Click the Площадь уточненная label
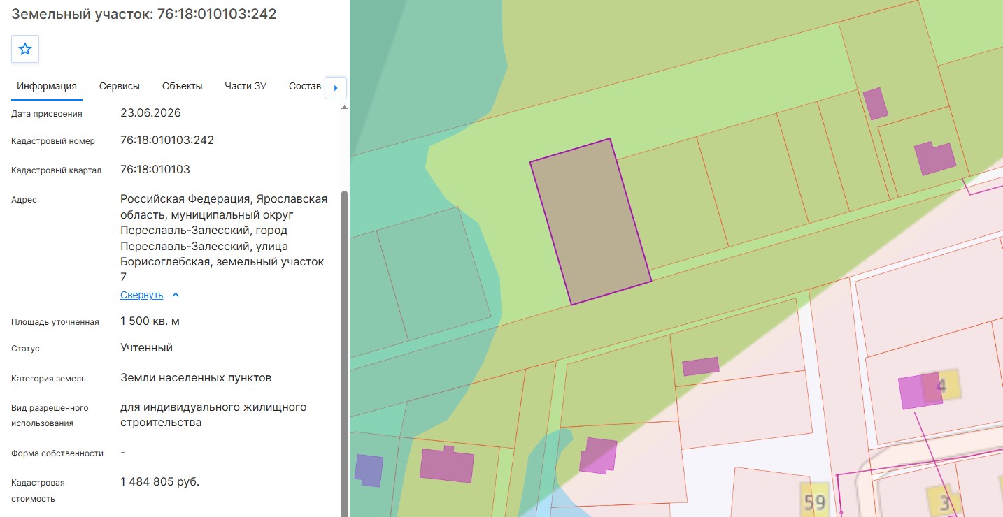This screenshot has height=517, width=1003. pos(55,322)
